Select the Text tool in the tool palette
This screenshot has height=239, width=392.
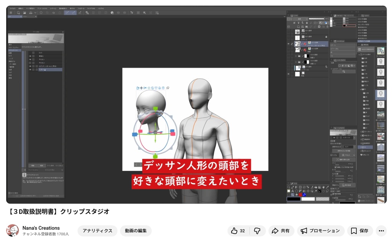[x=292, y=191]
